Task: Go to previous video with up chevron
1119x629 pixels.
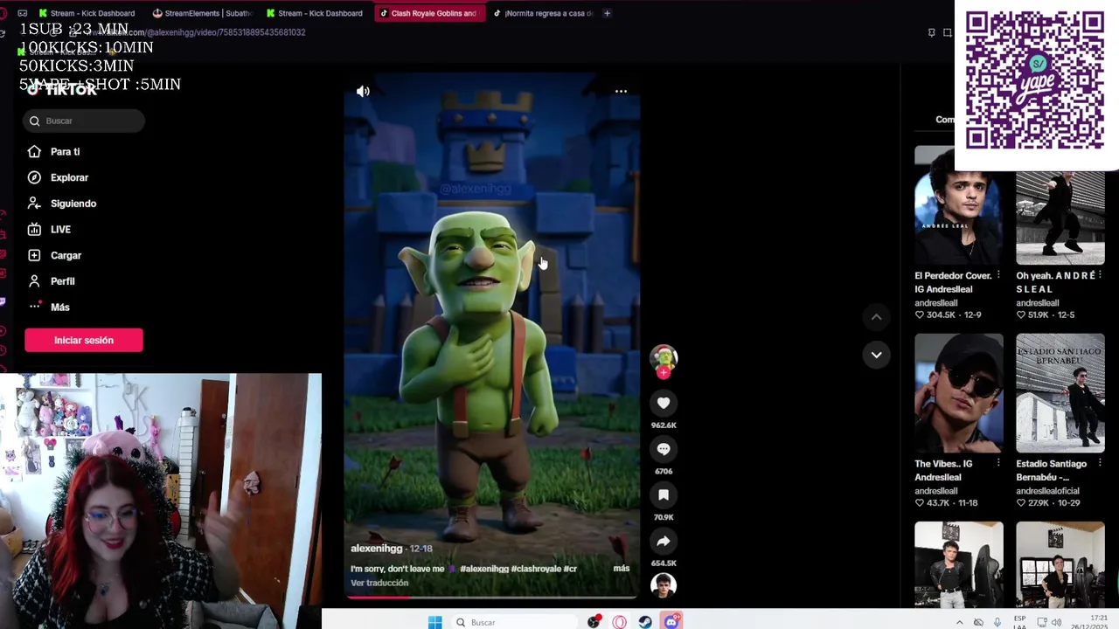Action: coord(876,316)
